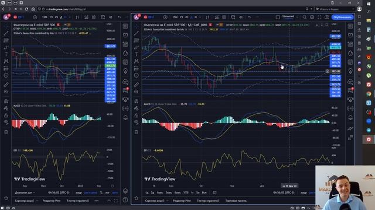Toggle fullscreen mode icon

[319, 17]
